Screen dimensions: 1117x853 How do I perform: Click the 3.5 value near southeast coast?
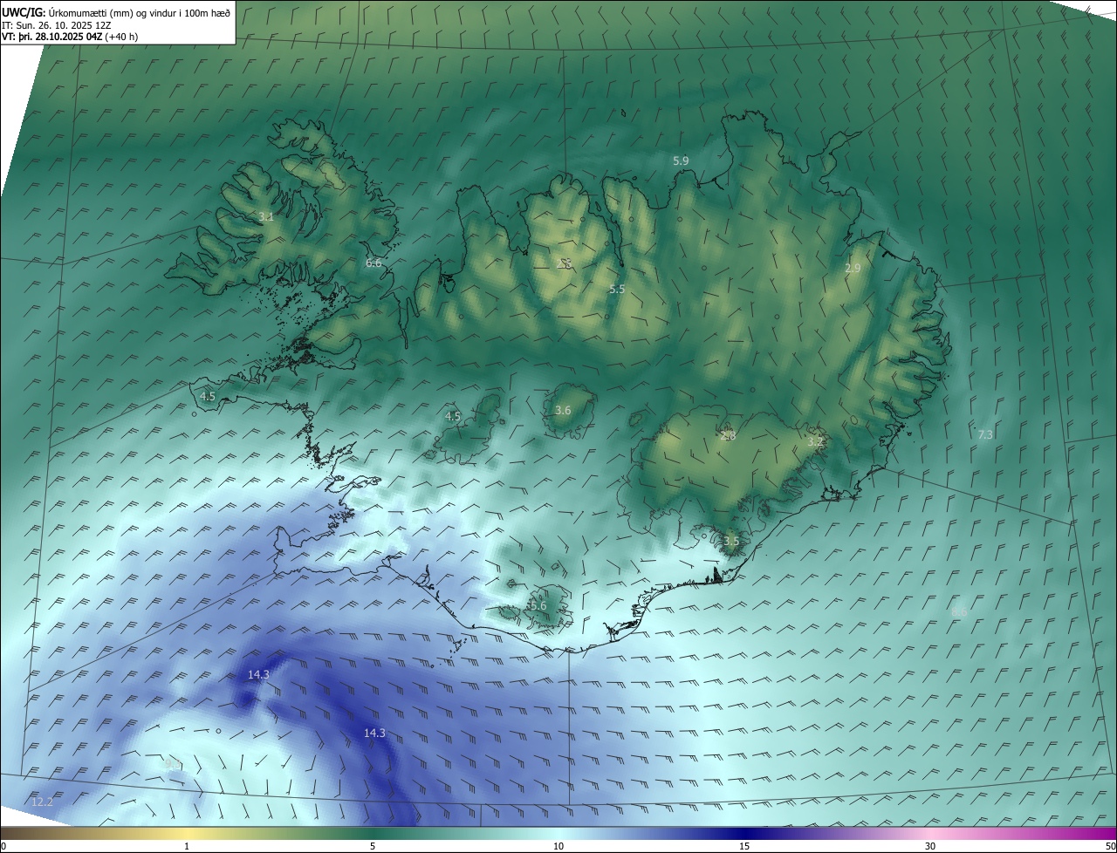coord(731,541)
